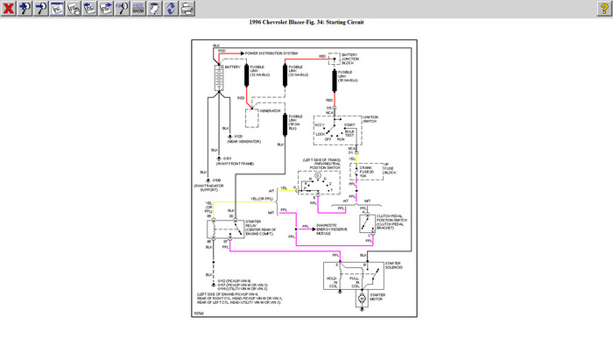
Task: Click the 'ACCY' position label
Action: [320, 125]
